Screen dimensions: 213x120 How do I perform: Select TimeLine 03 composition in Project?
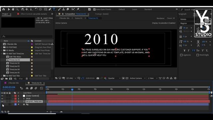14,66
